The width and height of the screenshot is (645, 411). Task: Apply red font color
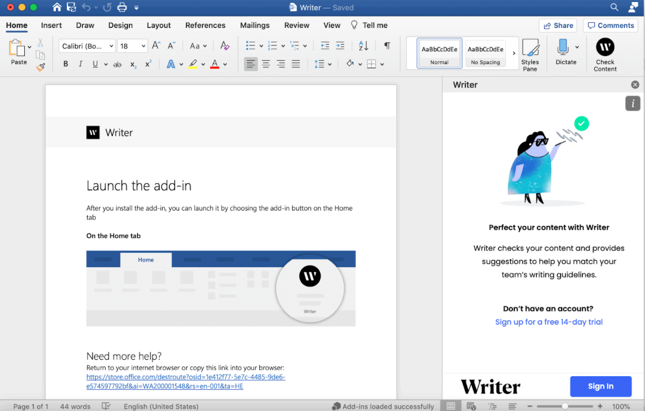pyautogui.click(x=215, y=64)
